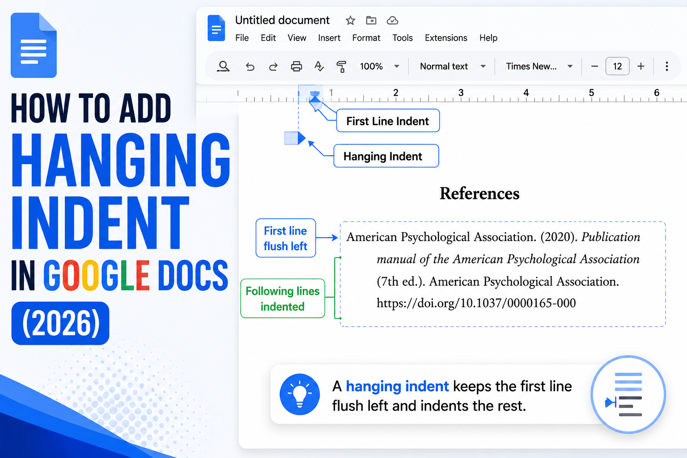The image size is (687, 458).
Task: Open the File menu
Action: [x=242, y=38]
